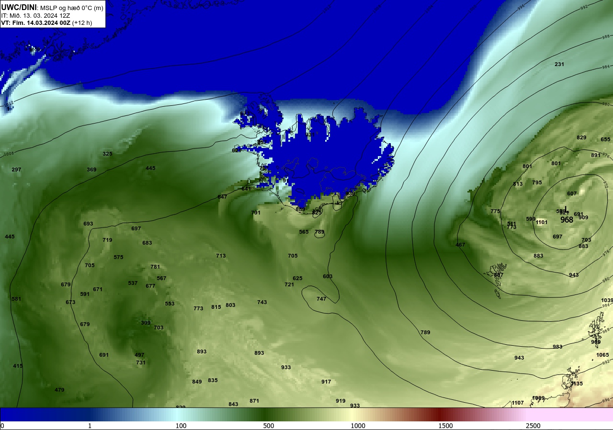Click the 607 height value
Viewport: 613px width, 430px height.
tap(572, 193)
